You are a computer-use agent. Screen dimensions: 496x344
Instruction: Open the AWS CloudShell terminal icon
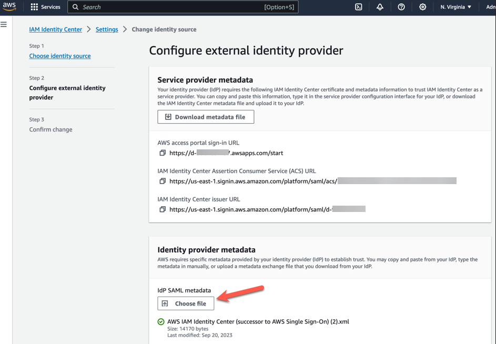pyautogui.click(x=358, y=7)
